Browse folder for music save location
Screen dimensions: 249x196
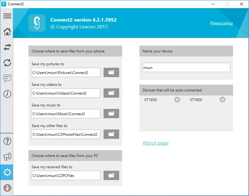(x=111, y=114)
